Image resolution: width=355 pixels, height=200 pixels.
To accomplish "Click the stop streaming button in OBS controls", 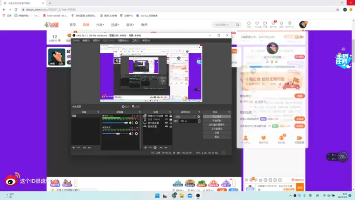I will coord(217,116).
